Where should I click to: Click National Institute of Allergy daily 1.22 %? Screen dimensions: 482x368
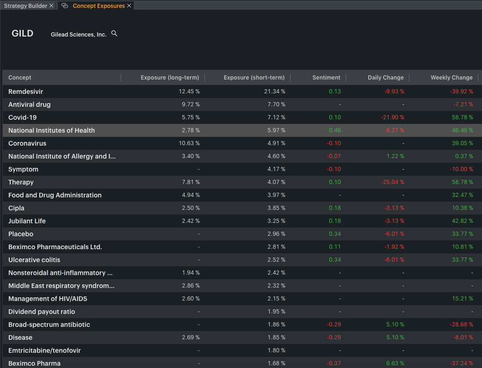(395, 156)
